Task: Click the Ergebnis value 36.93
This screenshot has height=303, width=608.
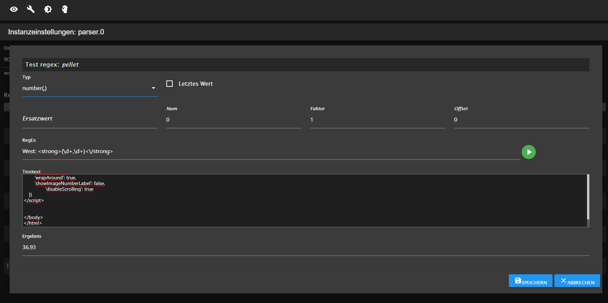Action: click(29, 247)
